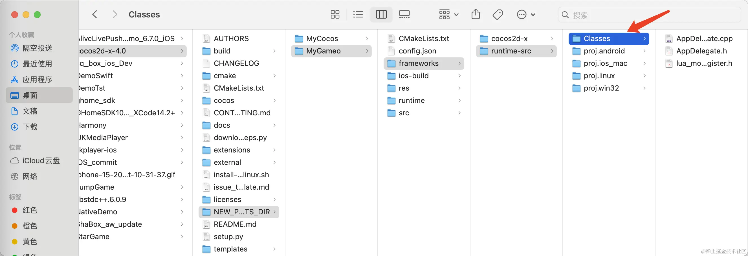Expand the extensions folder chevron
Viewport: 748px width, 256px height.
coord(274,150)
